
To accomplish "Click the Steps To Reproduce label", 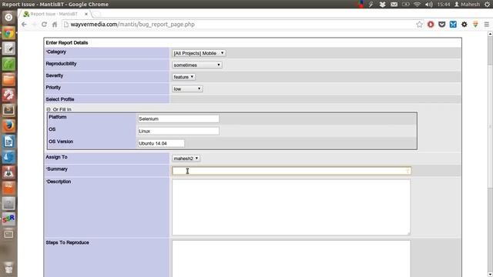I will coord(67,242).
